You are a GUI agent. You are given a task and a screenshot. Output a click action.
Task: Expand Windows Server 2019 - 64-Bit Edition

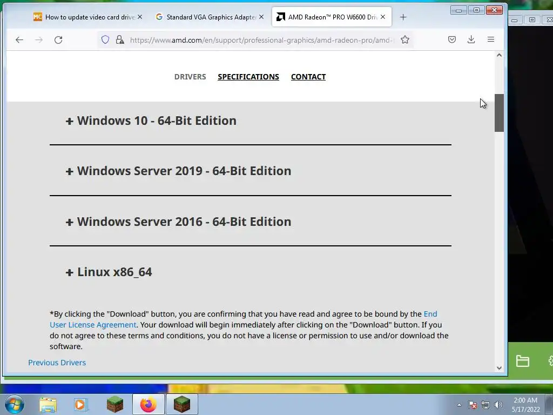(x=178, y=171)
